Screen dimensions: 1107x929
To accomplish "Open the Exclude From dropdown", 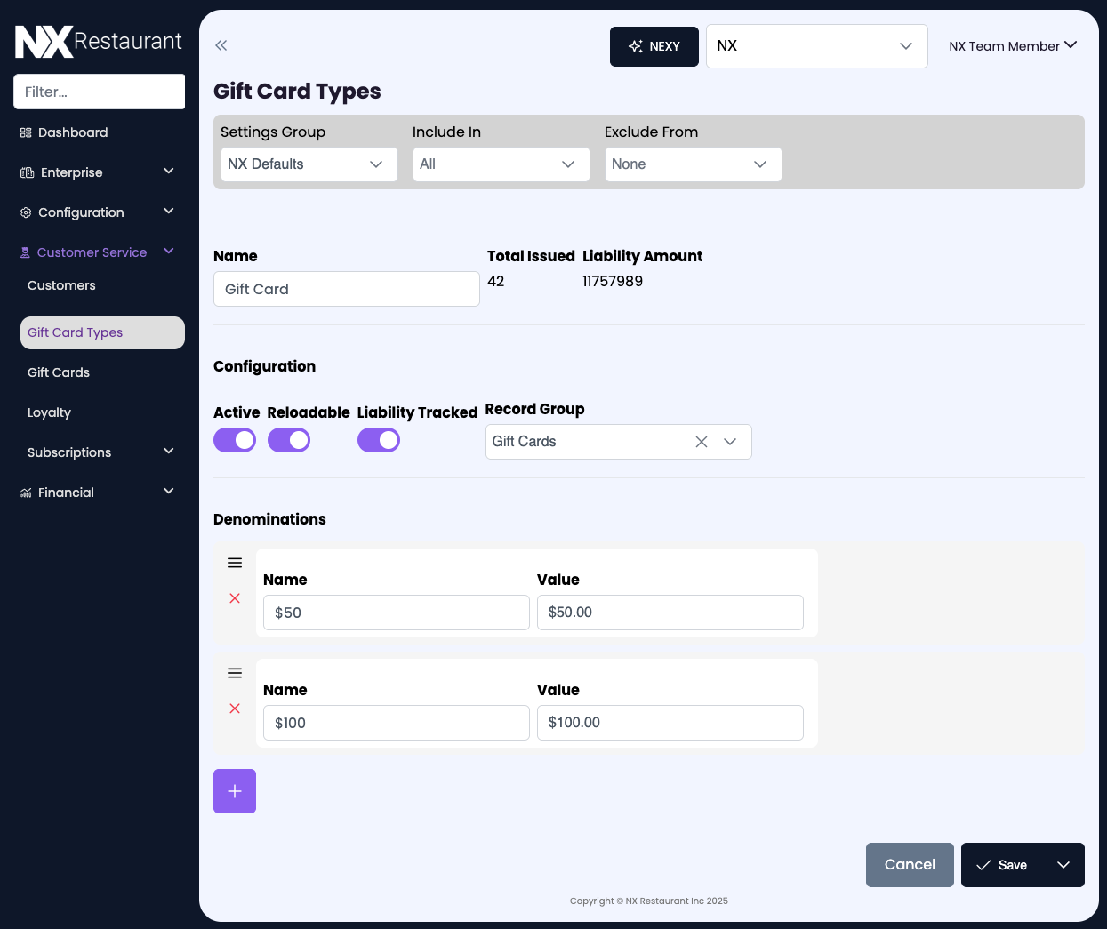I will coord(693,164).
